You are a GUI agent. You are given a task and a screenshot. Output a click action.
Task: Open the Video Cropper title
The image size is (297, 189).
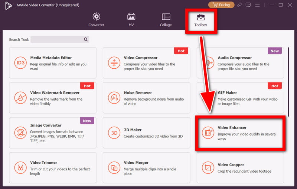coord(231,165)
